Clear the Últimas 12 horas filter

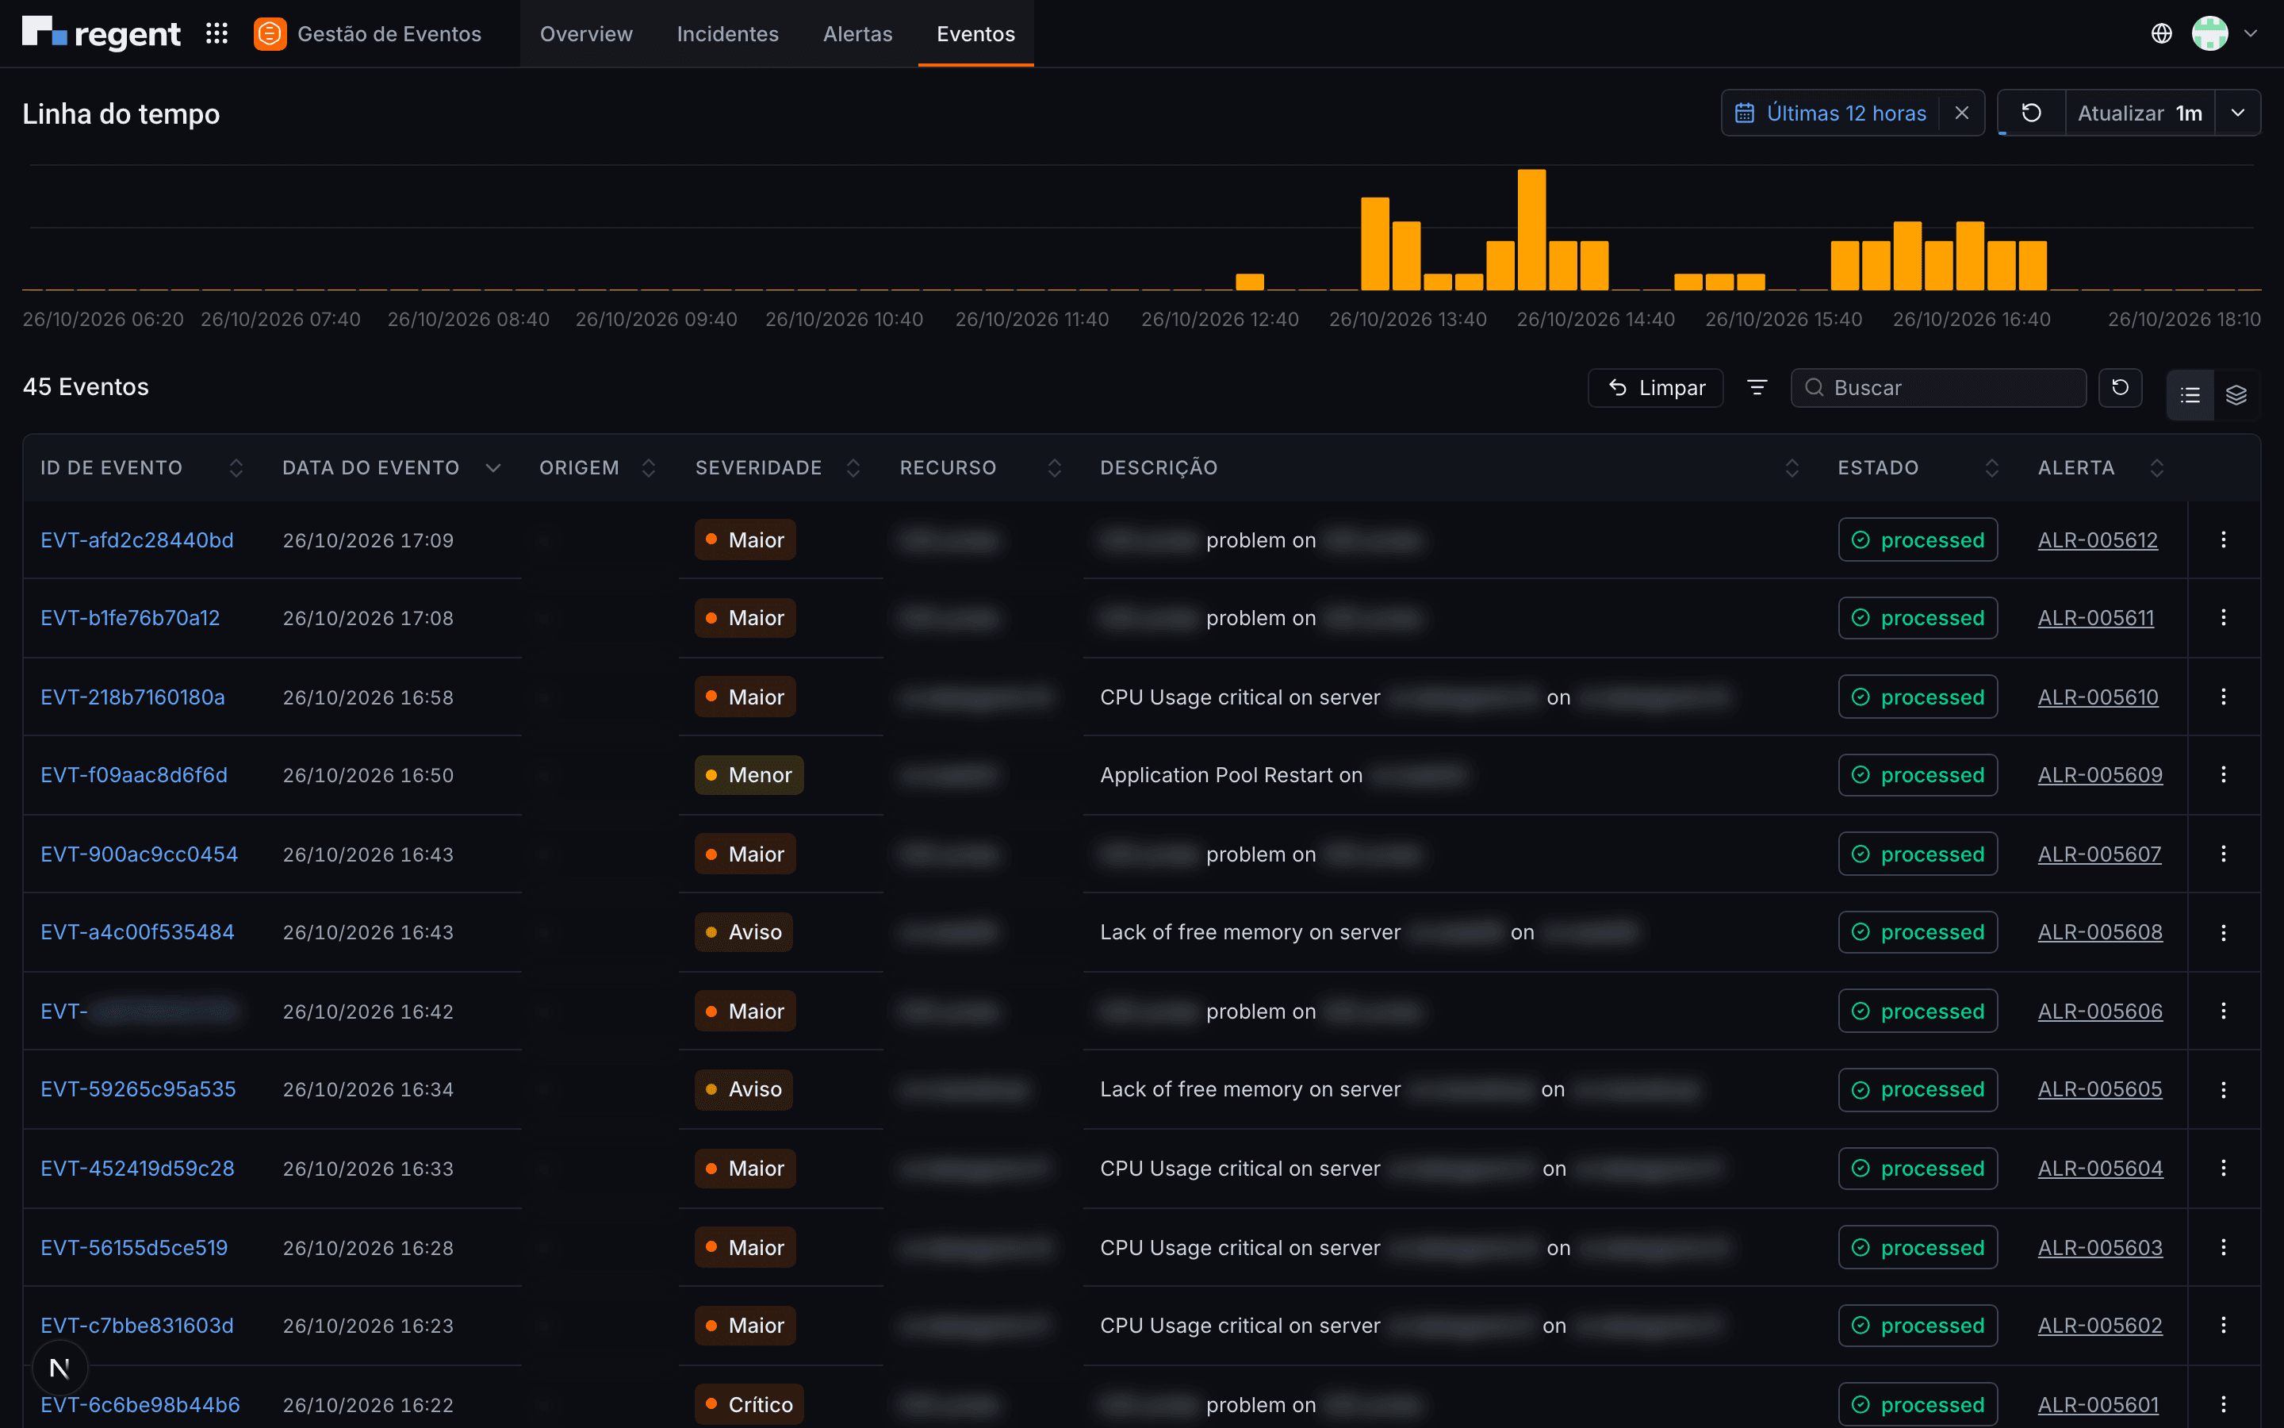pyautogui.click(x=1962, y=113)
